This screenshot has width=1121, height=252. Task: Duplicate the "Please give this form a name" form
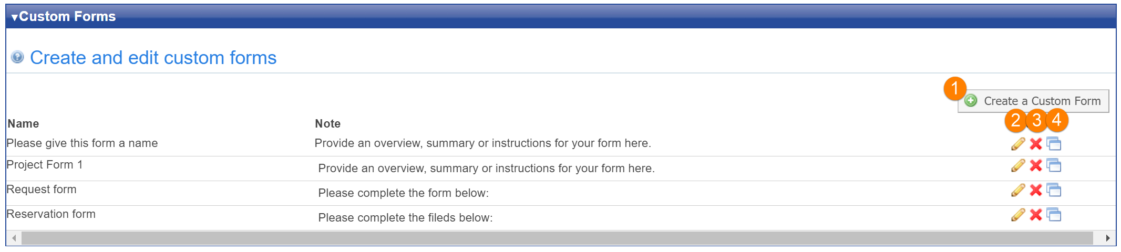(x=1054, y=144)
